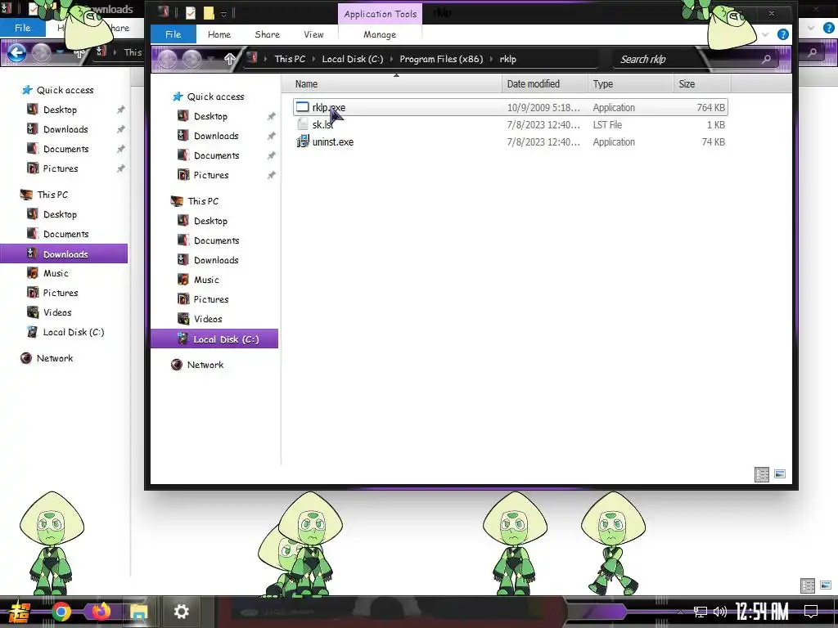The height and width of the screenshot is (628, 838).
Task: Click the volume icon in system tray
Action: pos(720,612)
